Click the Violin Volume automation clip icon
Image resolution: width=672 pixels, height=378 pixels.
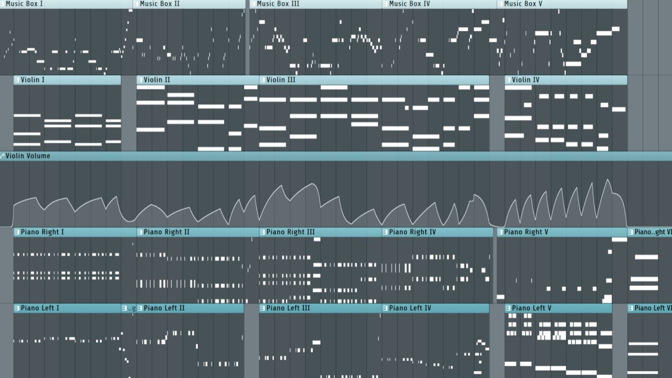pos(3,156)
